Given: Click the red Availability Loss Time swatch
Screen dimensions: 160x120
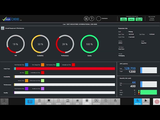Looking at the screenshot, I should pyautogui.click(x=43, y=73).
